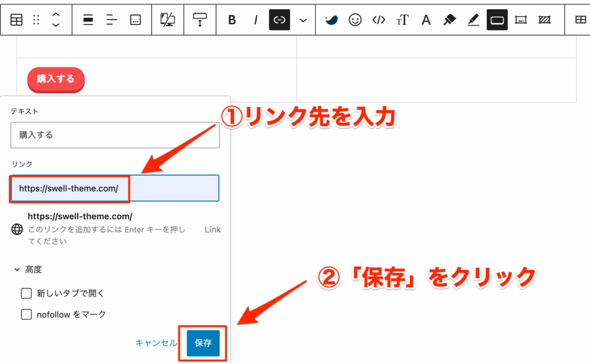Select the marker highlighter pen icon

[449, 20]
